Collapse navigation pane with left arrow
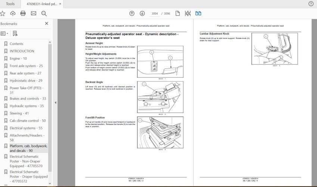This screenshot has height=187, width=317. point(55,103)
